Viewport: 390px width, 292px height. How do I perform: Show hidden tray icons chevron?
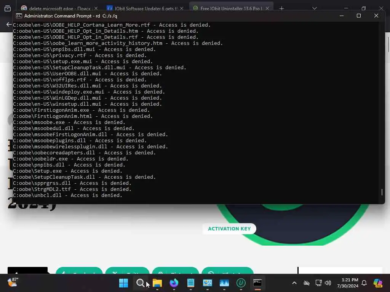(x=294, y=283)
